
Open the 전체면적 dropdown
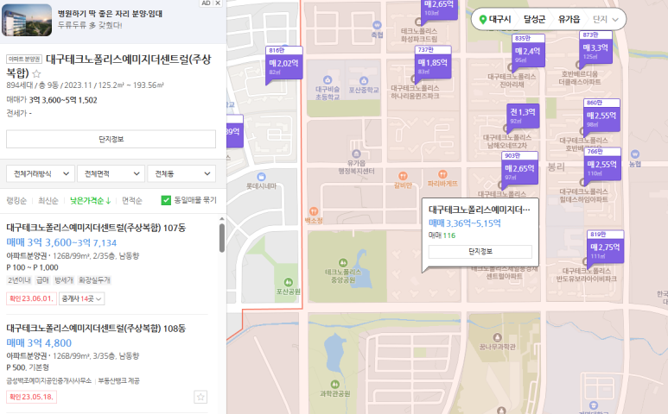111,174
